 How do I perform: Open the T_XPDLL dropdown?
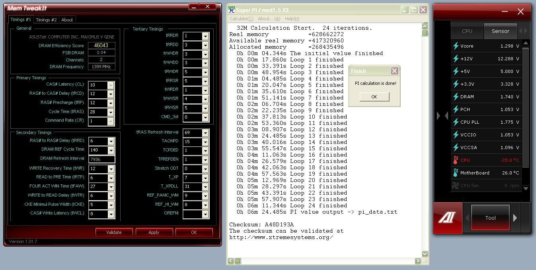(205, 187)
